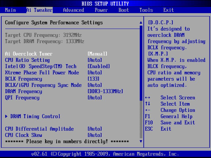Go to the Power tab
The image size is (211, 158).
(x=101, y=10)
